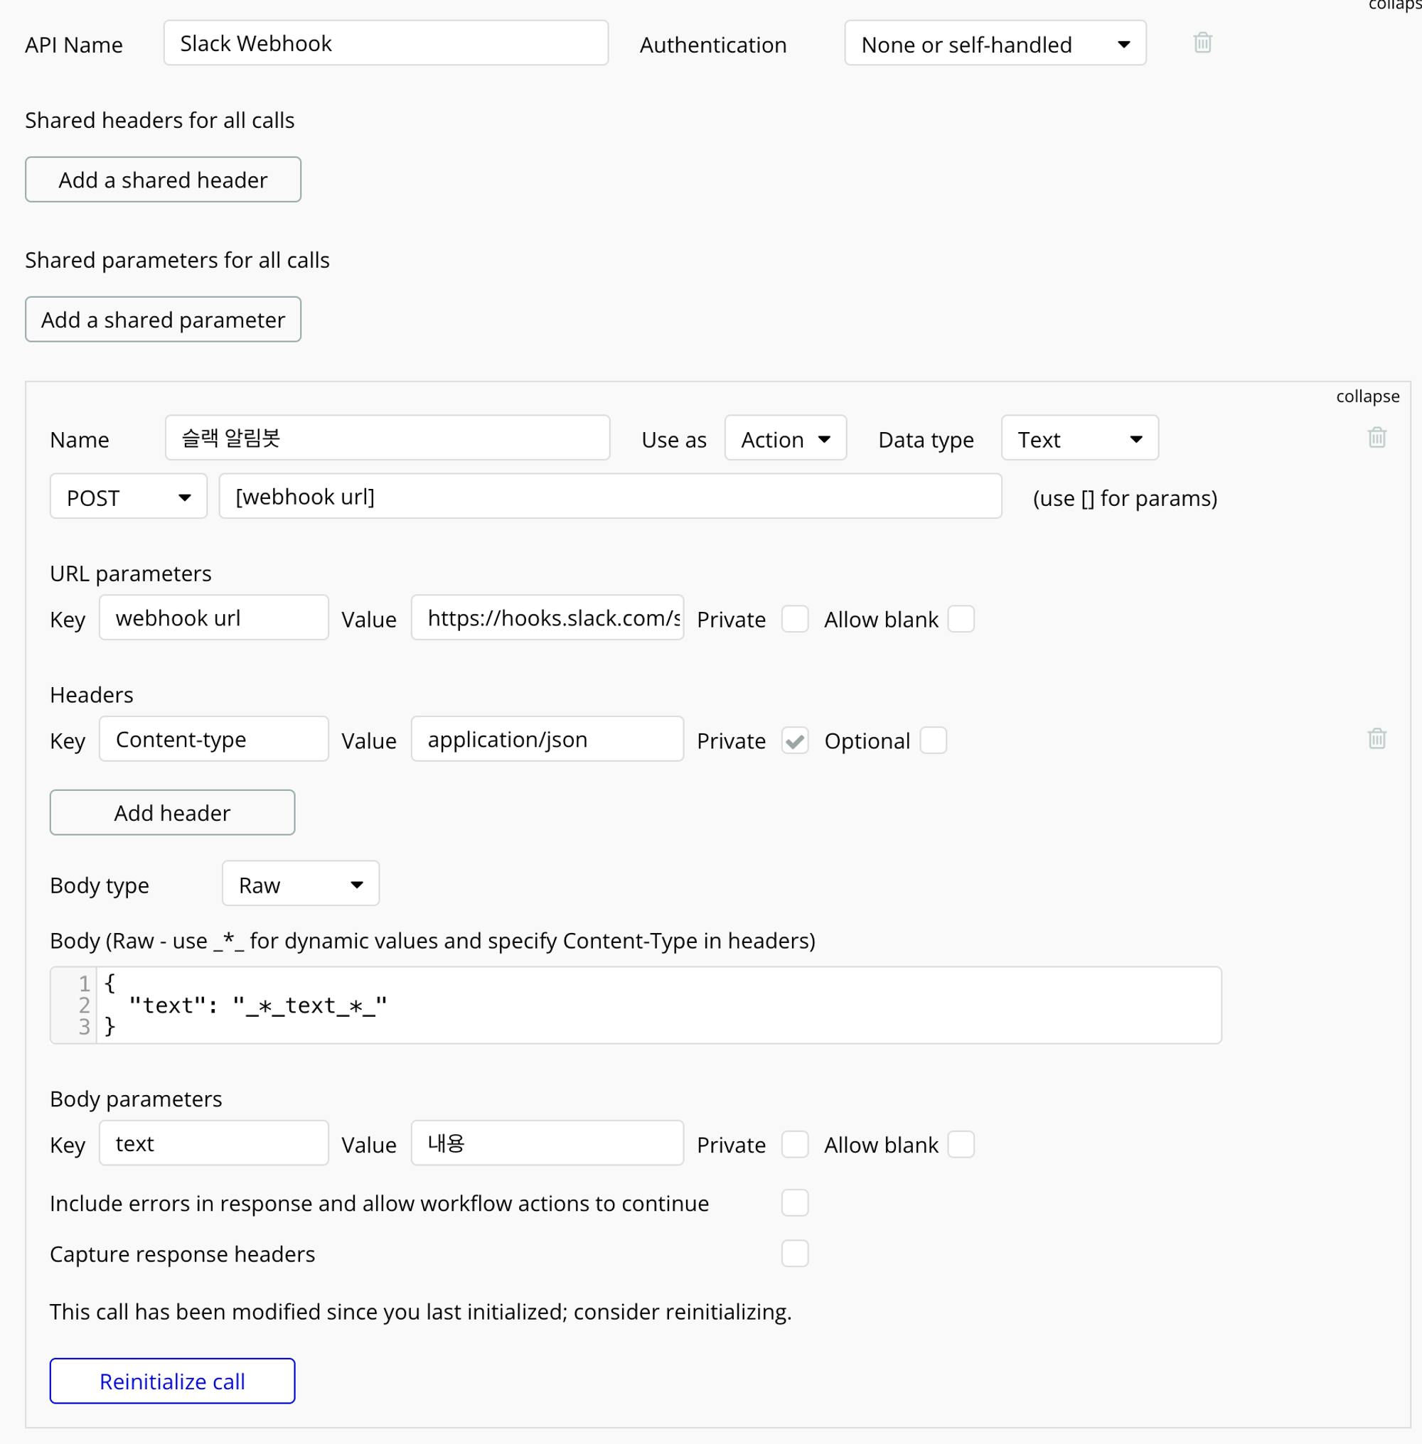The height and width of the screenshot is (1444, 1422).
Task: Open the Authentication dropdown
Action: coord(994,44)
